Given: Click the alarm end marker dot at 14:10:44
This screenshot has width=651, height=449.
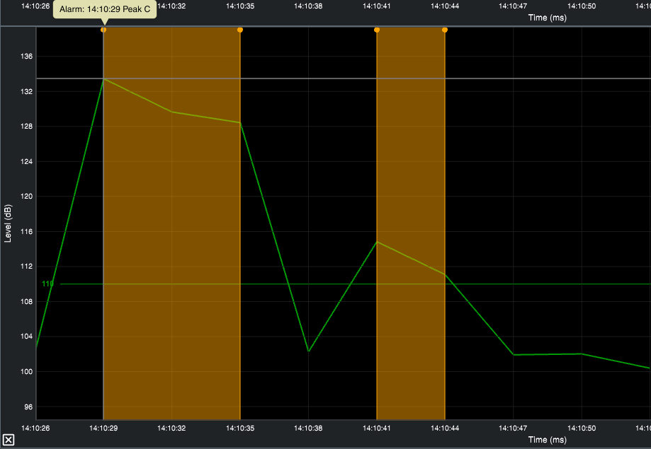Looking at the screenshot, I should pyautogui.click(x=445, y=30).
